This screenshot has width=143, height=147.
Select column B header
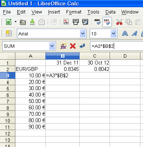pos(63,56)
